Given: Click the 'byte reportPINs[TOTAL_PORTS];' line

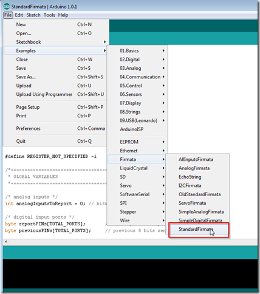Looking at the screenshot, I should [45, 224].
